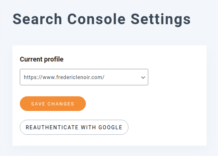This screenshot has width=218, height=156.
Task: Click the word CHANGES on the orange button
Action: [x=61, y=104]
